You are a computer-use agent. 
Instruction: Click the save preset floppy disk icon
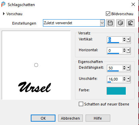click(x=110, y=23)
